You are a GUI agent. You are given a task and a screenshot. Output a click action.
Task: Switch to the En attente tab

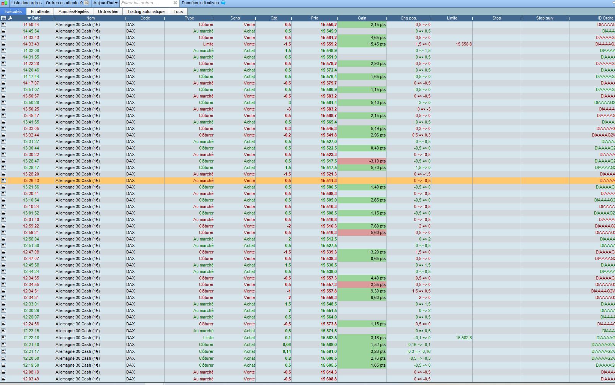click(x=40, y=11)
